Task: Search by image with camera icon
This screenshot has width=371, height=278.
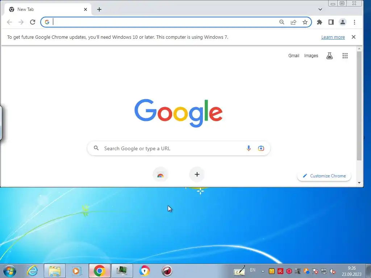Action: pyautogui.click(x=261, y=148)
